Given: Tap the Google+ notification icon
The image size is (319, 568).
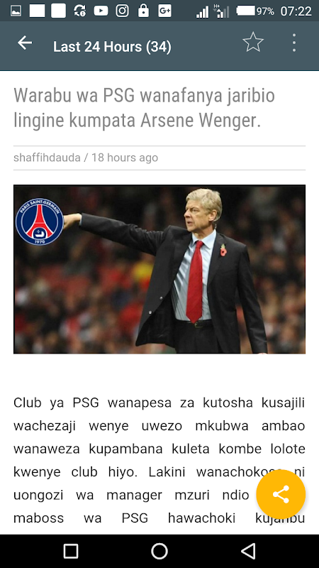Looking at the screenshot, I should [x=164, y=11].
